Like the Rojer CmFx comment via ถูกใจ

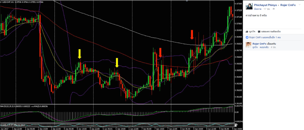pos(255,47)
